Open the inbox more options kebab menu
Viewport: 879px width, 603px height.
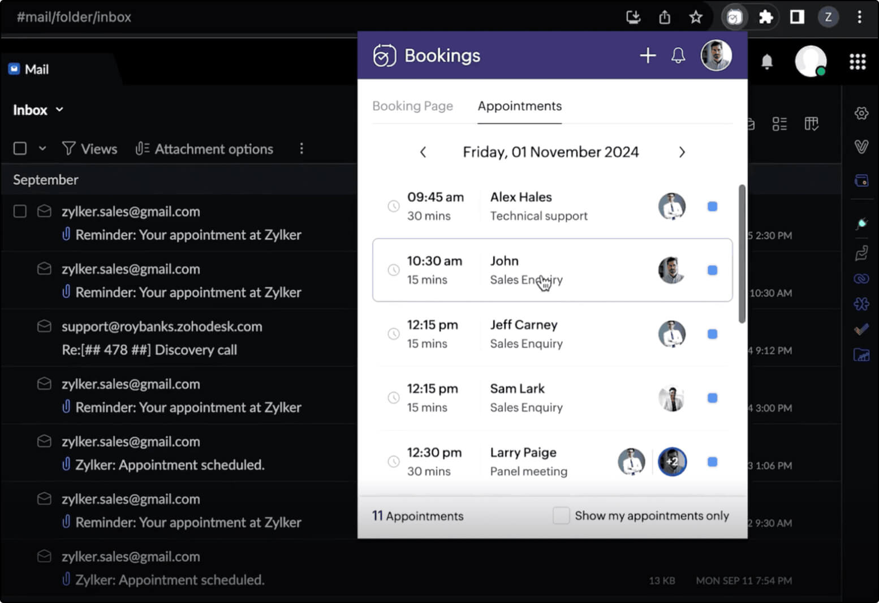301,149
